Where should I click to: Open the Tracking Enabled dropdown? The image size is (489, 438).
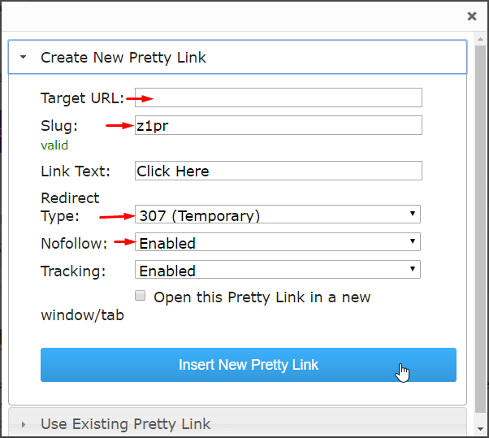[x=278, y=270]
